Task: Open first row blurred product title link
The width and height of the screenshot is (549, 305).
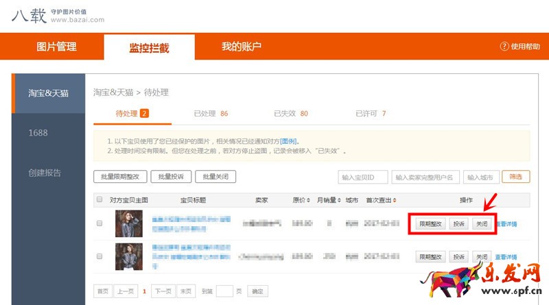Action: point(191,224)
